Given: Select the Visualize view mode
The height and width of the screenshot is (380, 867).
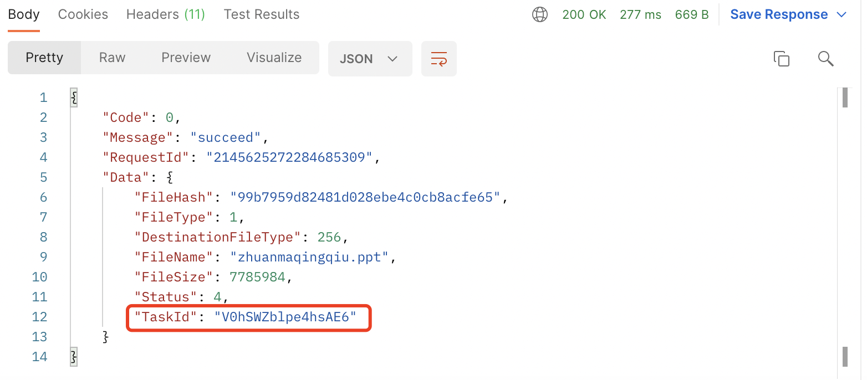Looking at the screenshot, I should click(x=274, y=58).
